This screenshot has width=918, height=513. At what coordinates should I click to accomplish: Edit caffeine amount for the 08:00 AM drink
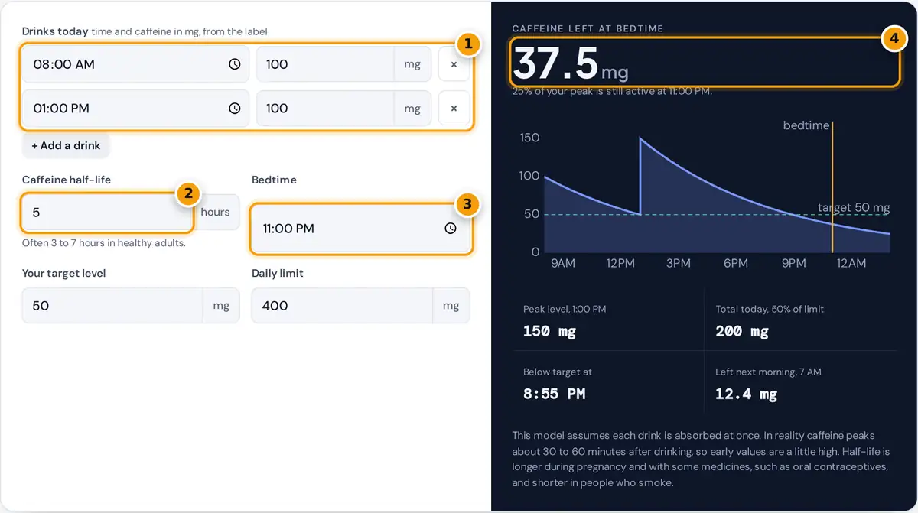point(325,64)
